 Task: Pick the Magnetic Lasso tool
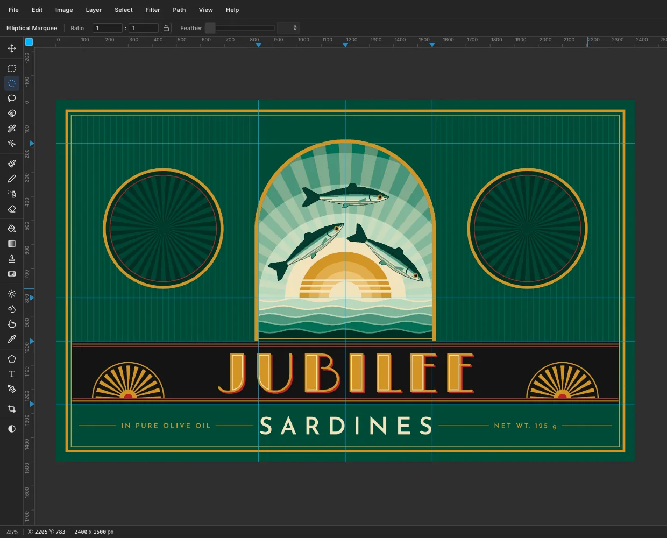point(12,114)
